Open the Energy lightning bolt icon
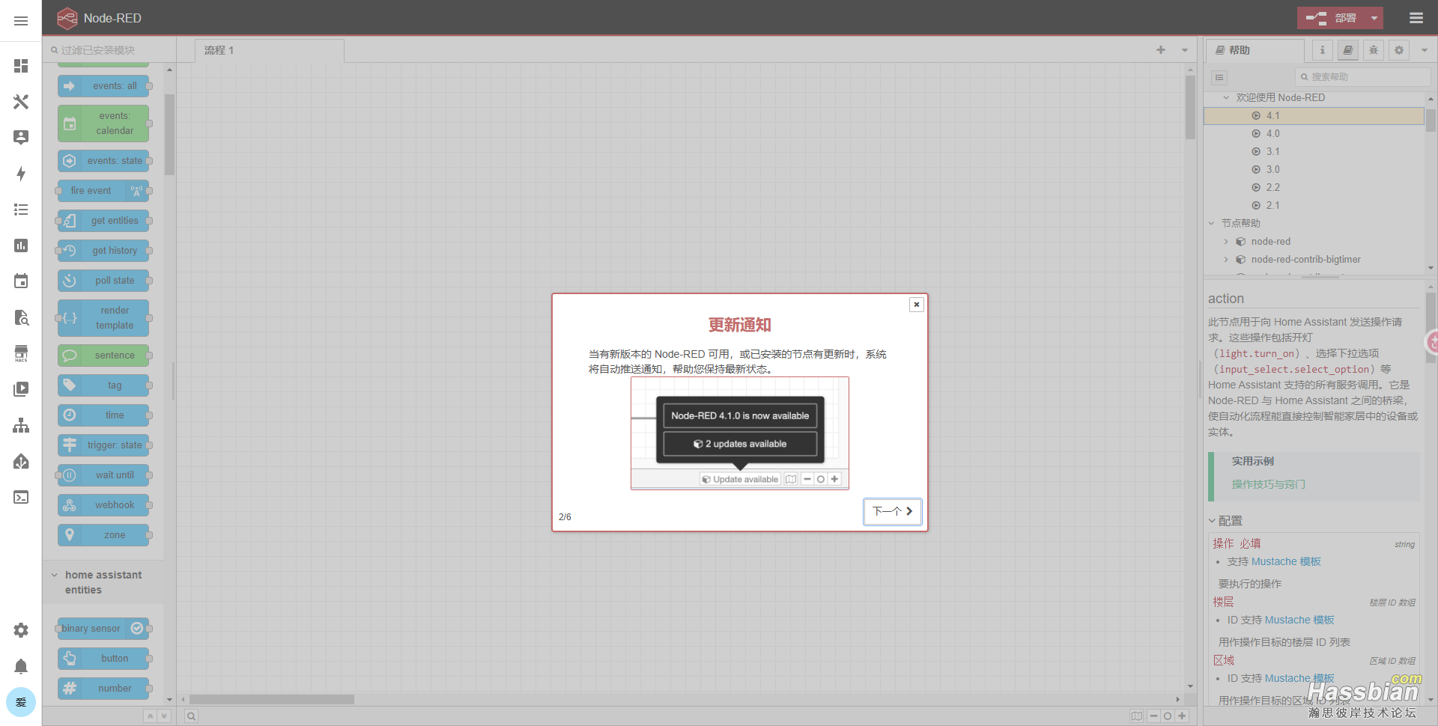Image resolution: width=1438 pixels, height=726 pixels. coord(21,174)
